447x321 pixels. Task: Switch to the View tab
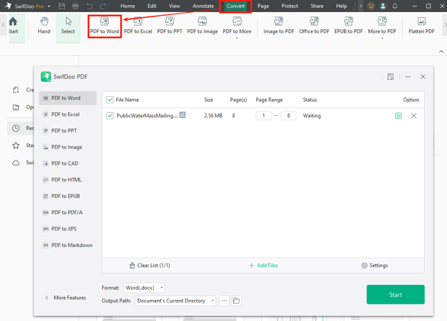(x=174, y=6)
